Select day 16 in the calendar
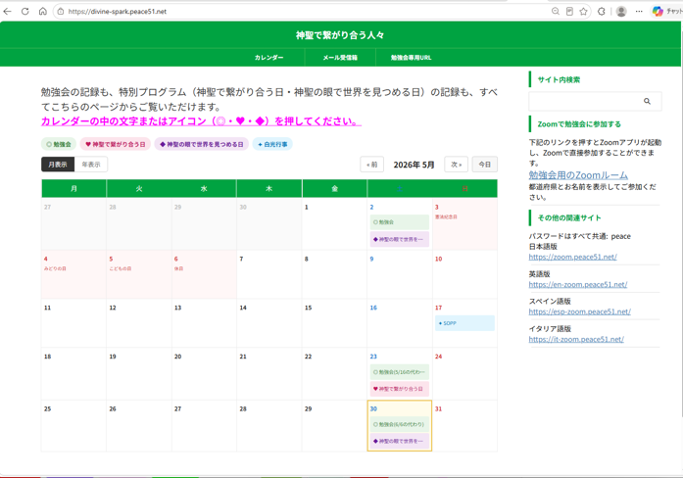 point(400,323)
